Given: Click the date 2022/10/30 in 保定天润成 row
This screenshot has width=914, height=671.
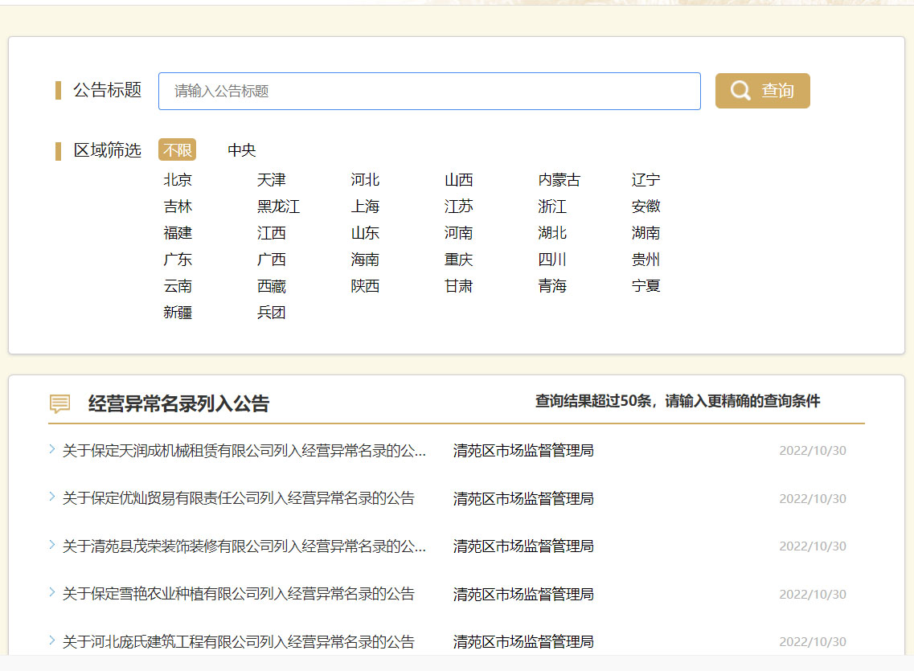Looking at the screenshot, I should click(x=813, y=450).
